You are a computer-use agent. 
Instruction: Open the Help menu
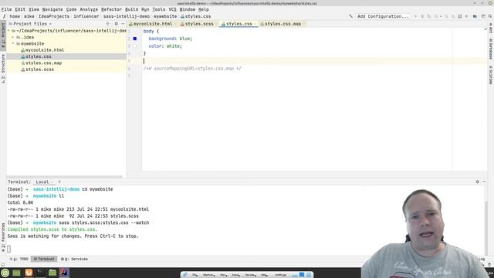click(x=204, y=9)
